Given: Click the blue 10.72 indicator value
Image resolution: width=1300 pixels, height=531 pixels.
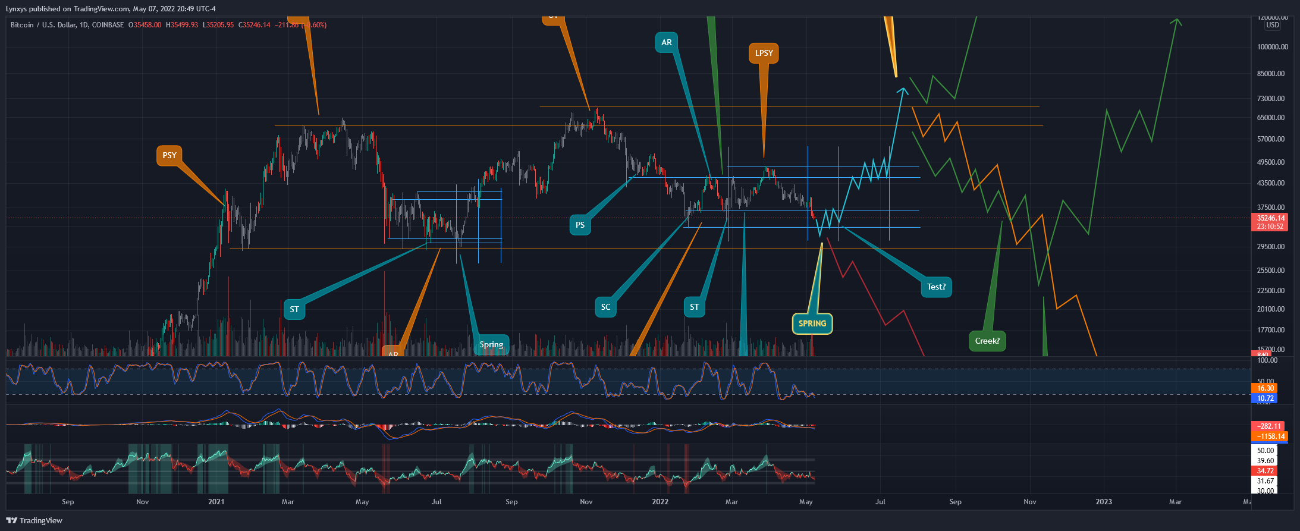Looking at the screenshot, I should (1265, 398).
